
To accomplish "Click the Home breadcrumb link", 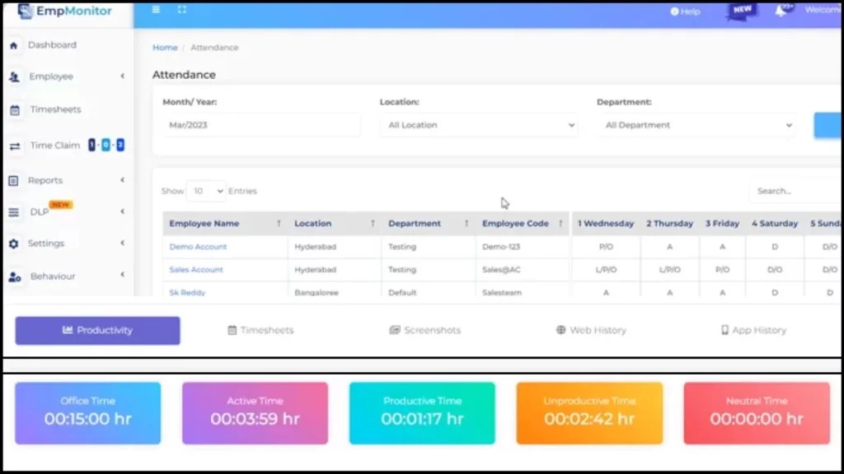I will click(x=165, y=48).
